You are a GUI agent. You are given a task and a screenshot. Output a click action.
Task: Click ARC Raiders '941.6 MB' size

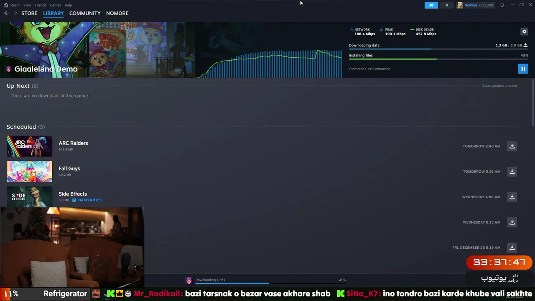[66, 149]
